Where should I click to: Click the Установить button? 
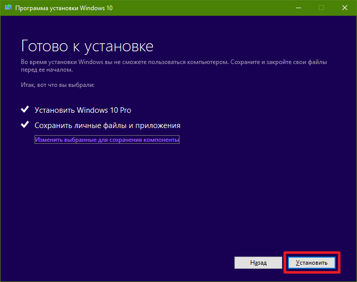click(x=312, y=263)
